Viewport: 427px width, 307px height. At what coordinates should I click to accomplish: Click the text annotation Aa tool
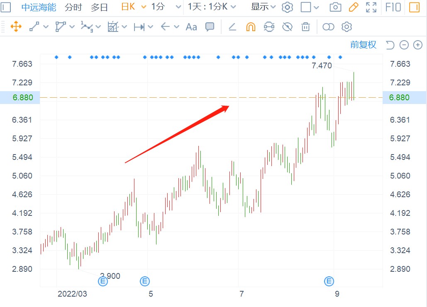[x=191, y=27]
